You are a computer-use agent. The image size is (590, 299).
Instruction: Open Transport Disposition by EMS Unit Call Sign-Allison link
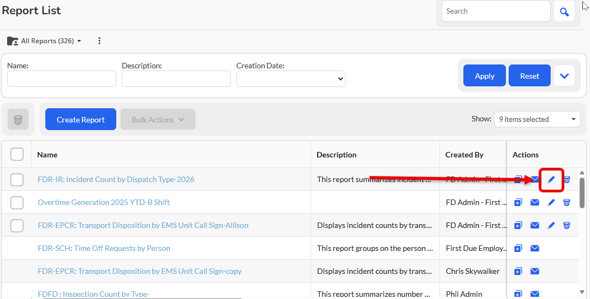[143, 225]
